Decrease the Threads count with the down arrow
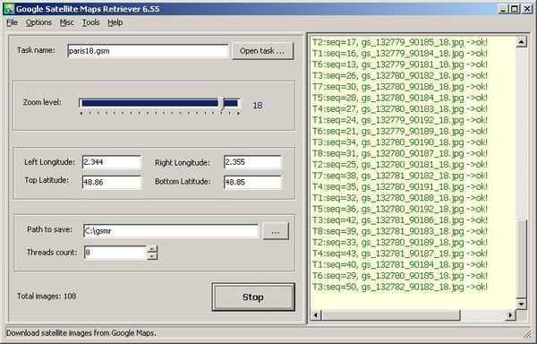 coord(152,256)
